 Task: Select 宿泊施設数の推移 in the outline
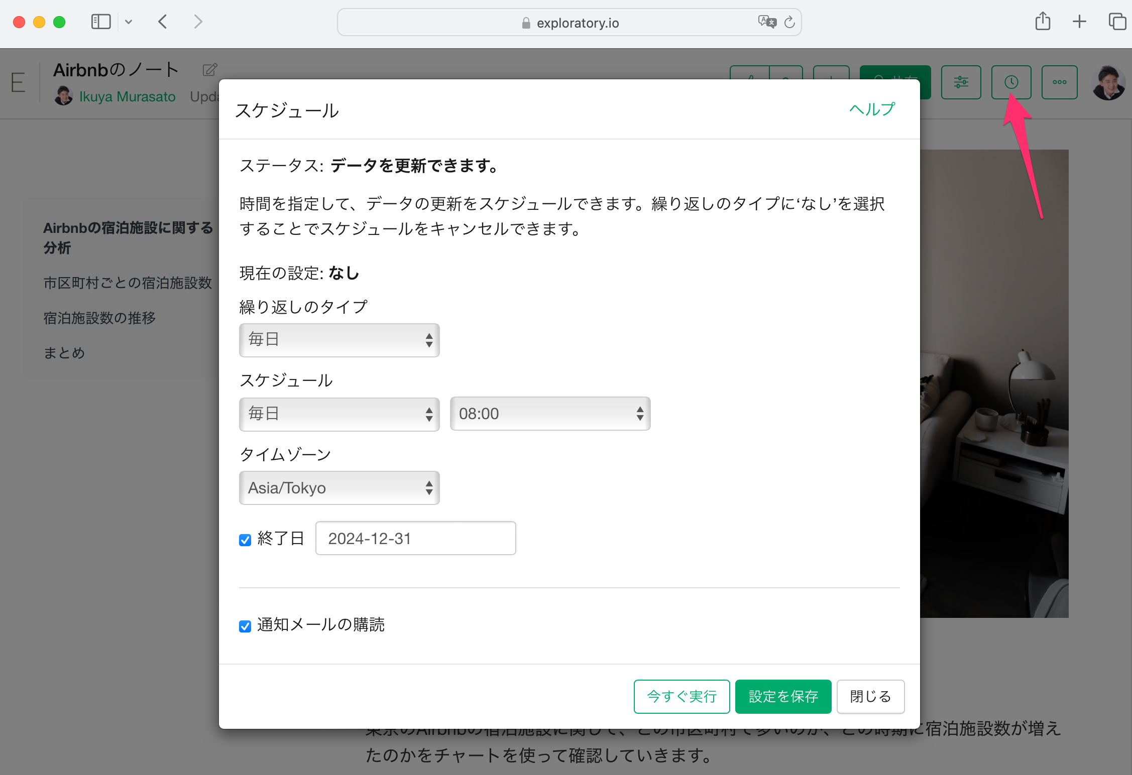click(x=99, y=318)
